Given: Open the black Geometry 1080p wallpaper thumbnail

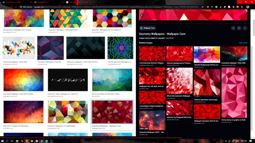Looking at the screenshot, I should click(x=68, y=80).
